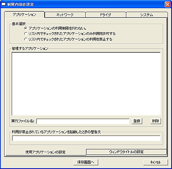Focus the 警告文 text field

(x=86, y=138)
